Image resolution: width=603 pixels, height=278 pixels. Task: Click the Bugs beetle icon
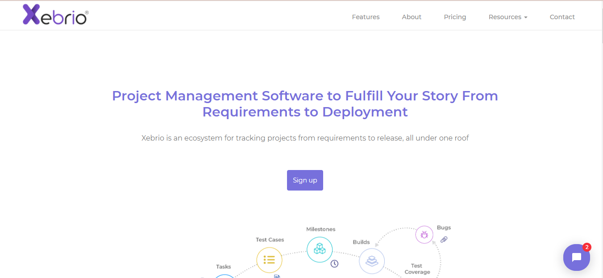point(424,234)
